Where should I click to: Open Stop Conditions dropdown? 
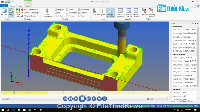(30, 10)
